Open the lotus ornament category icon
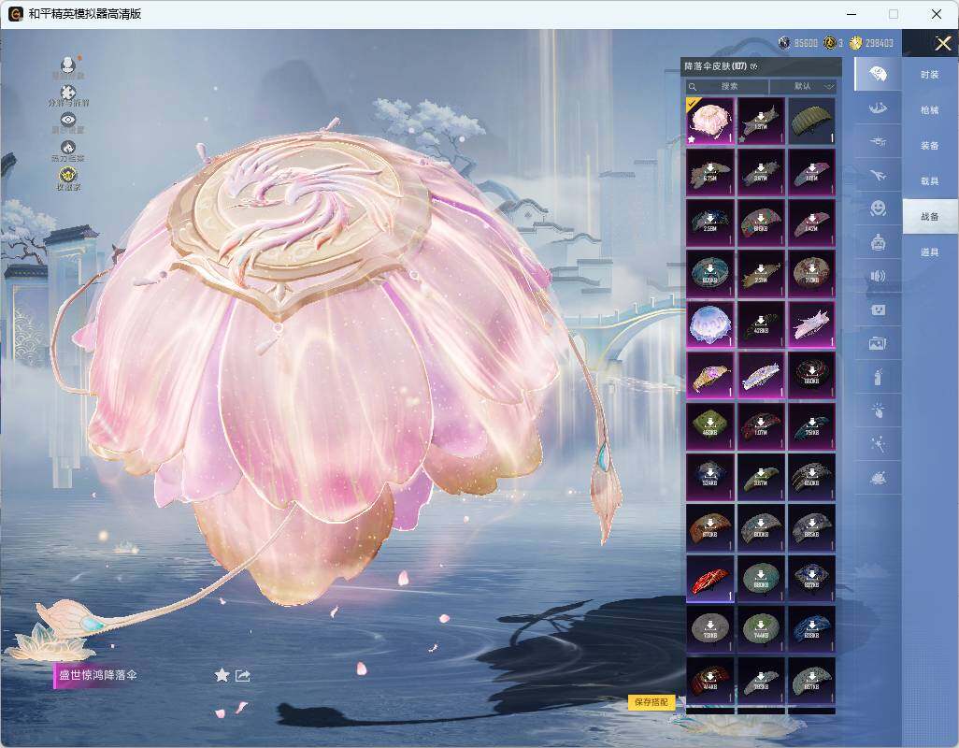Screen dimensions: 959x748 click(x=878, y=478)
